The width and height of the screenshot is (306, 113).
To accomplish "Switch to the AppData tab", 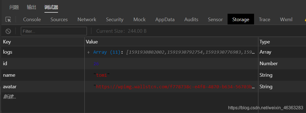I will [x=165, y=20].
